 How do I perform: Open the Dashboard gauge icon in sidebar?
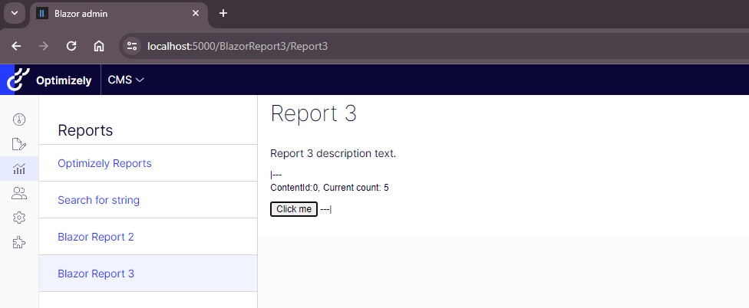(19, 120)
